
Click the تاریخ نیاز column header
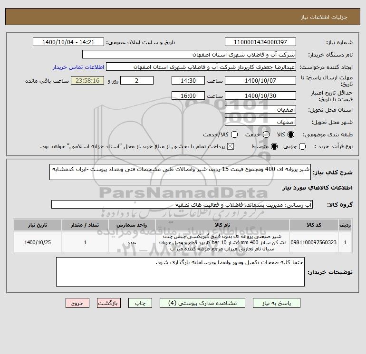pyautogui.click(x=38, y=225)
